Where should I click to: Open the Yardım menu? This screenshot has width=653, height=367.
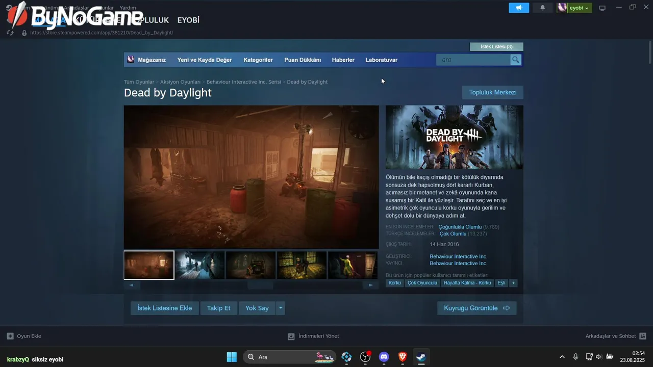click(128, 8)
